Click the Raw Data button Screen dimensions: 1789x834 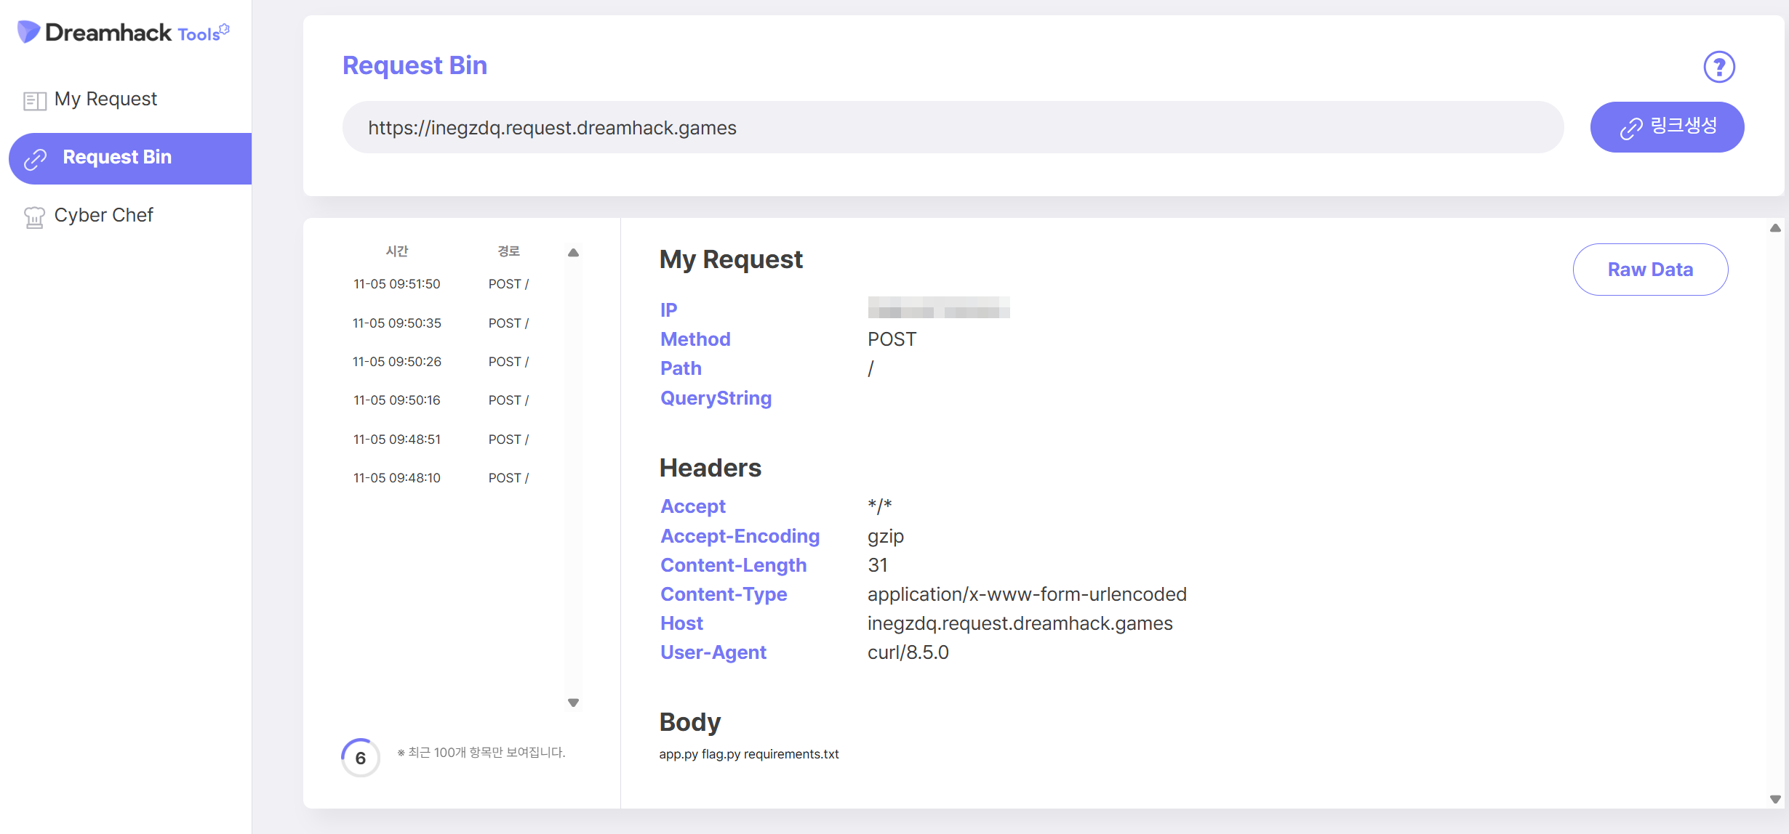click(x=1650, y=270)
